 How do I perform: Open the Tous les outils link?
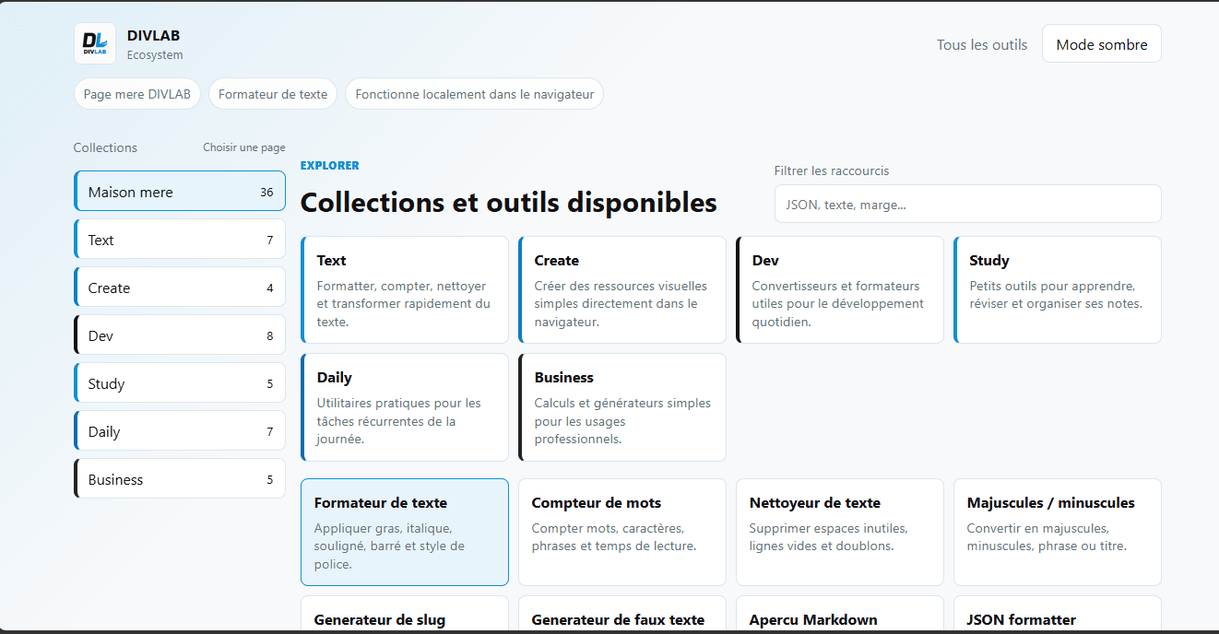pos(982,44)
